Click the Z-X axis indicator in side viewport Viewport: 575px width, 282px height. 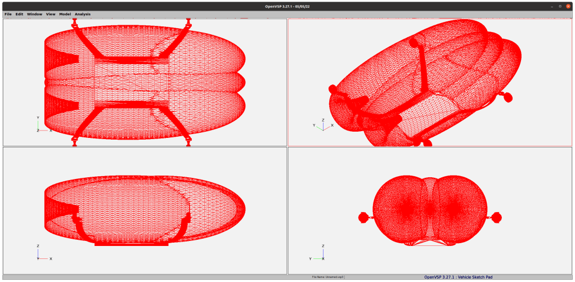coord(43,253)
